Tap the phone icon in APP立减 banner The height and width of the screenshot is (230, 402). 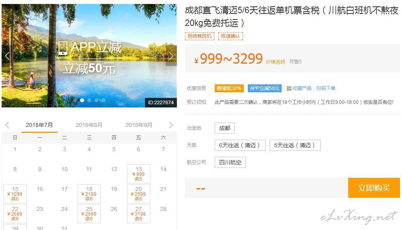[63, 48]
